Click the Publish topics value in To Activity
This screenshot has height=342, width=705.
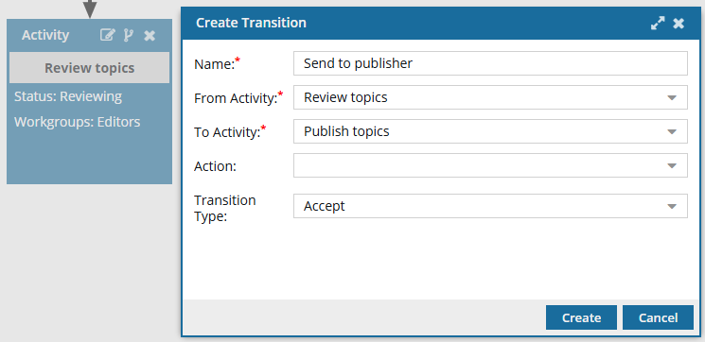[x=346, y=131]
